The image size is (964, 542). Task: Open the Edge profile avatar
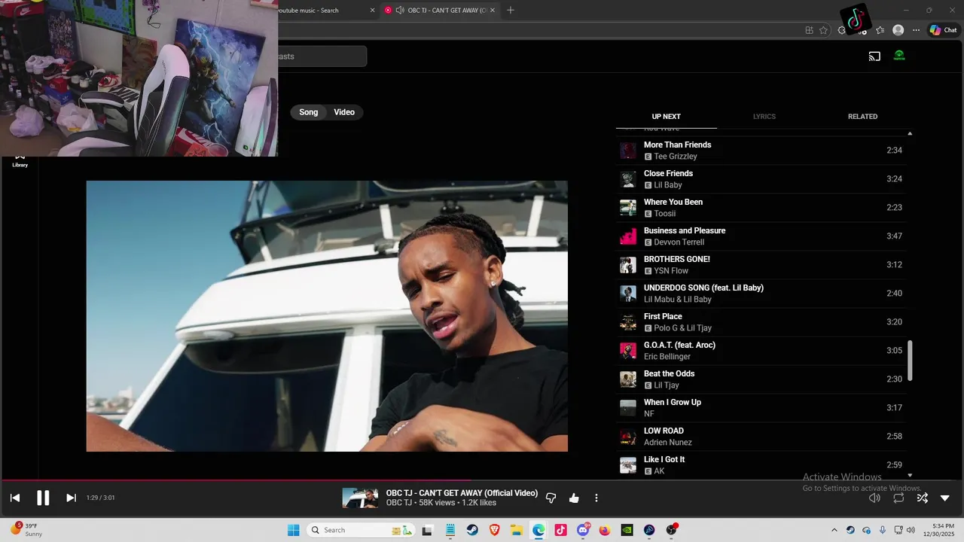coord(898,30)
